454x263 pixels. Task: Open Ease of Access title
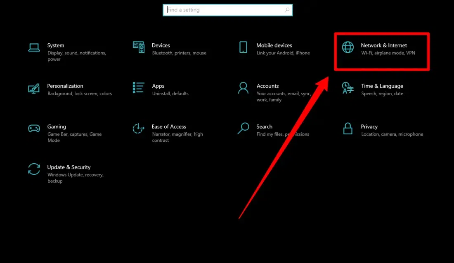[x=169, y=127]
